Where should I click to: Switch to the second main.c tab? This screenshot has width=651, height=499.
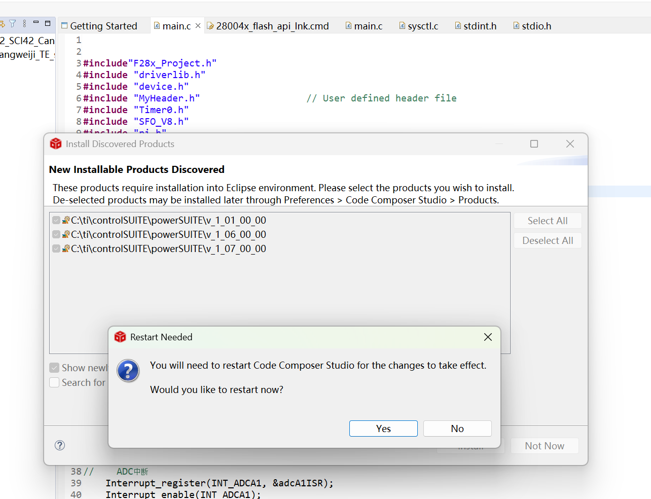coord(364,26)
